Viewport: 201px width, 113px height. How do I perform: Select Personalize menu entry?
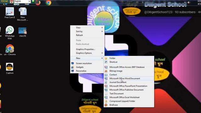point(87,71)
